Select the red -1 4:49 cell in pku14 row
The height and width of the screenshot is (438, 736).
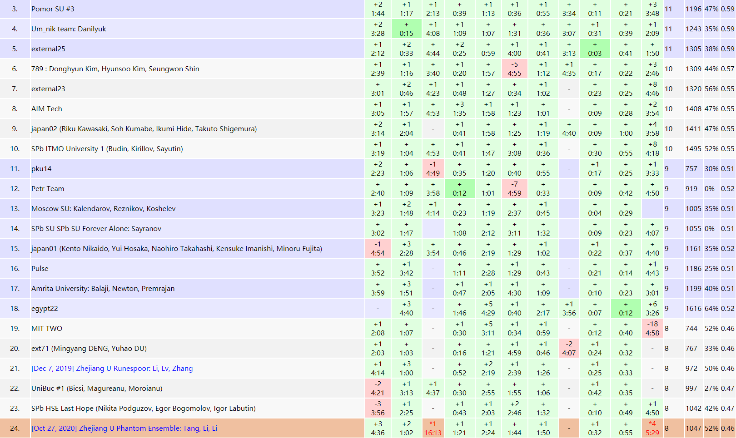(x=433, y=169)
